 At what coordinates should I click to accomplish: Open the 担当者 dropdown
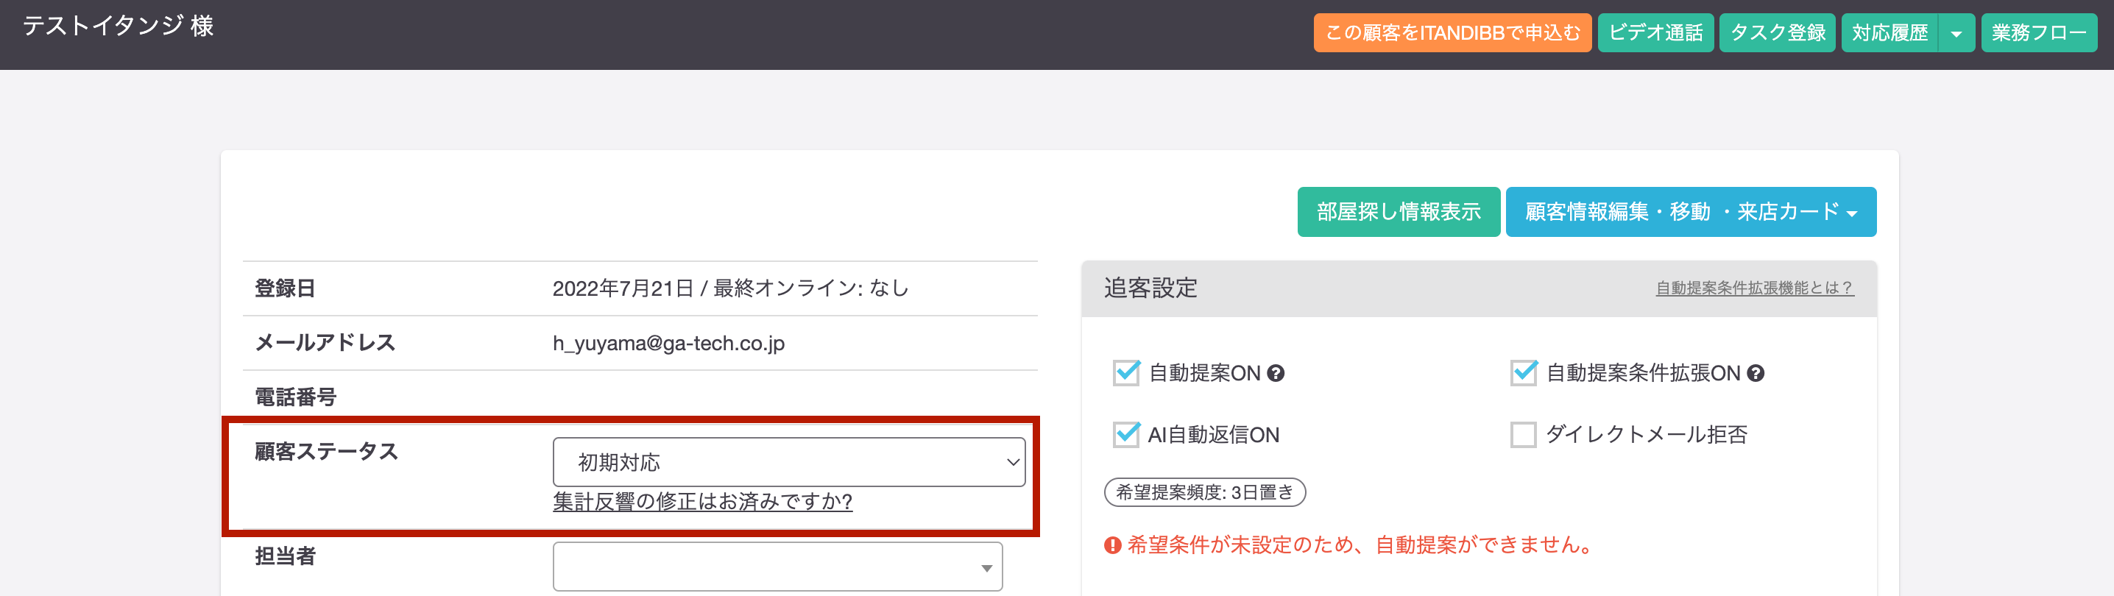point(777,567)
